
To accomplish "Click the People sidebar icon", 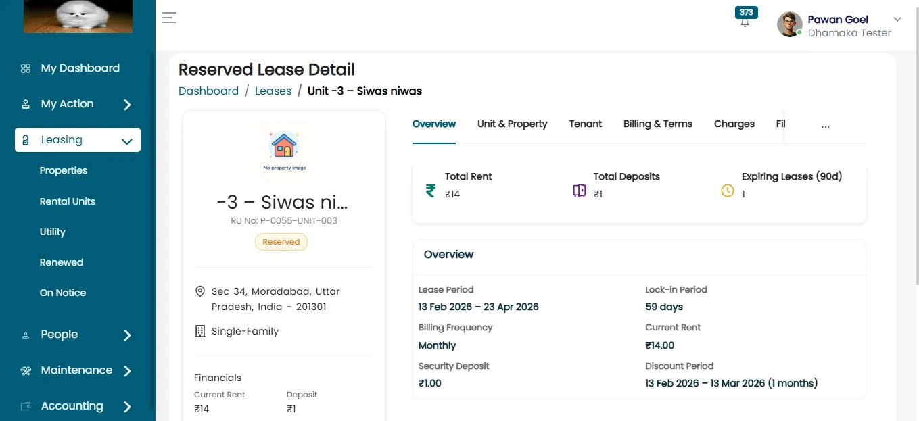I will click(x=26, y=335).
